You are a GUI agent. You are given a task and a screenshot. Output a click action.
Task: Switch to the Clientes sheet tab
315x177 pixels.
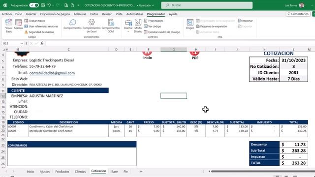coord(80,172)
